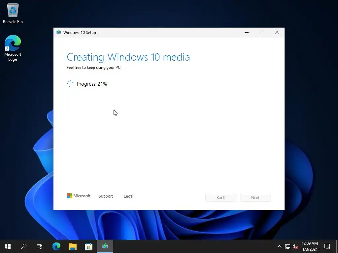Open Microsoft Store from the taskbar
The height and width of the screenshot is (253, 338).
[88, 246]
